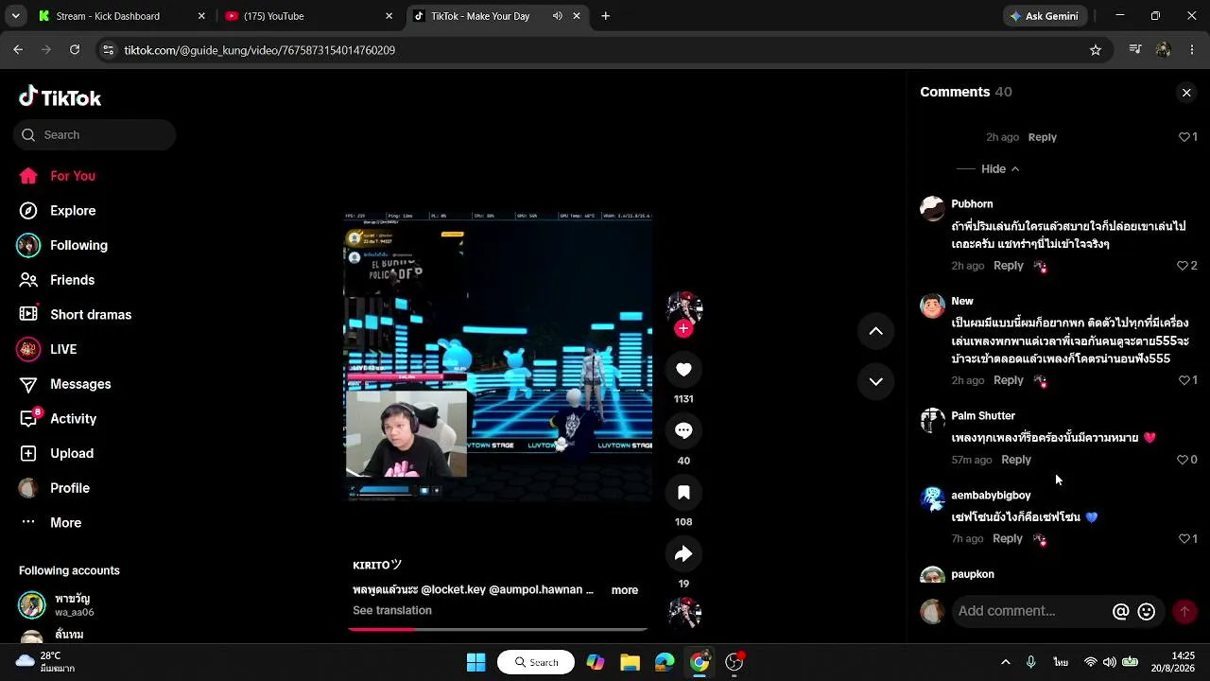Open the emoji picker for comments

point(1147,612)
